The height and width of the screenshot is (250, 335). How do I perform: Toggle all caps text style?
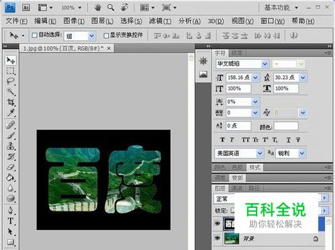pos(245,140)
